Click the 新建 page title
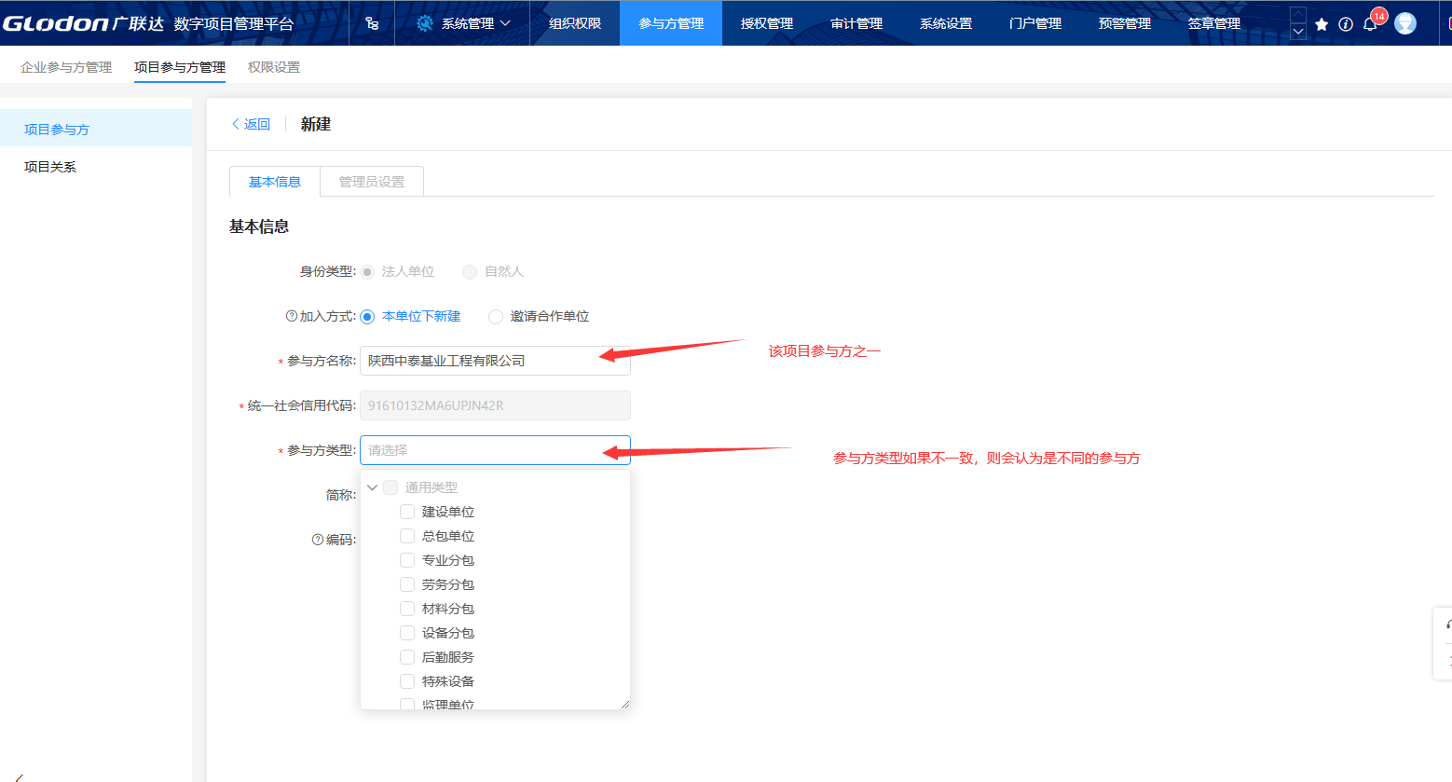This screenshot has width=1452, height=782. [316, 124]
